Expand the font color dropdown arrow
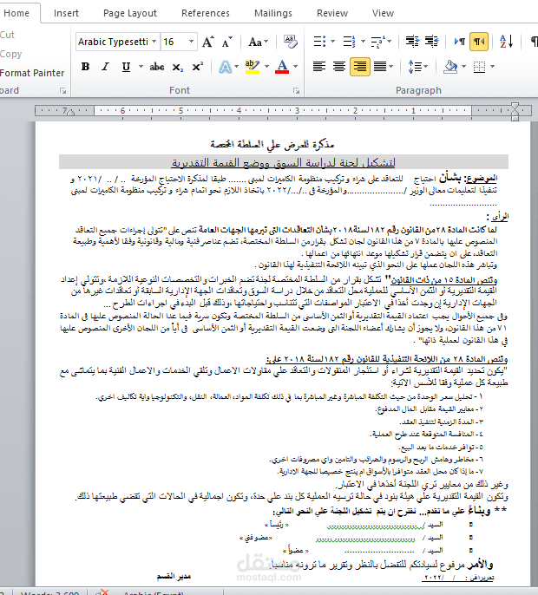Screen dimensions: 538x595 pos(295,67)
